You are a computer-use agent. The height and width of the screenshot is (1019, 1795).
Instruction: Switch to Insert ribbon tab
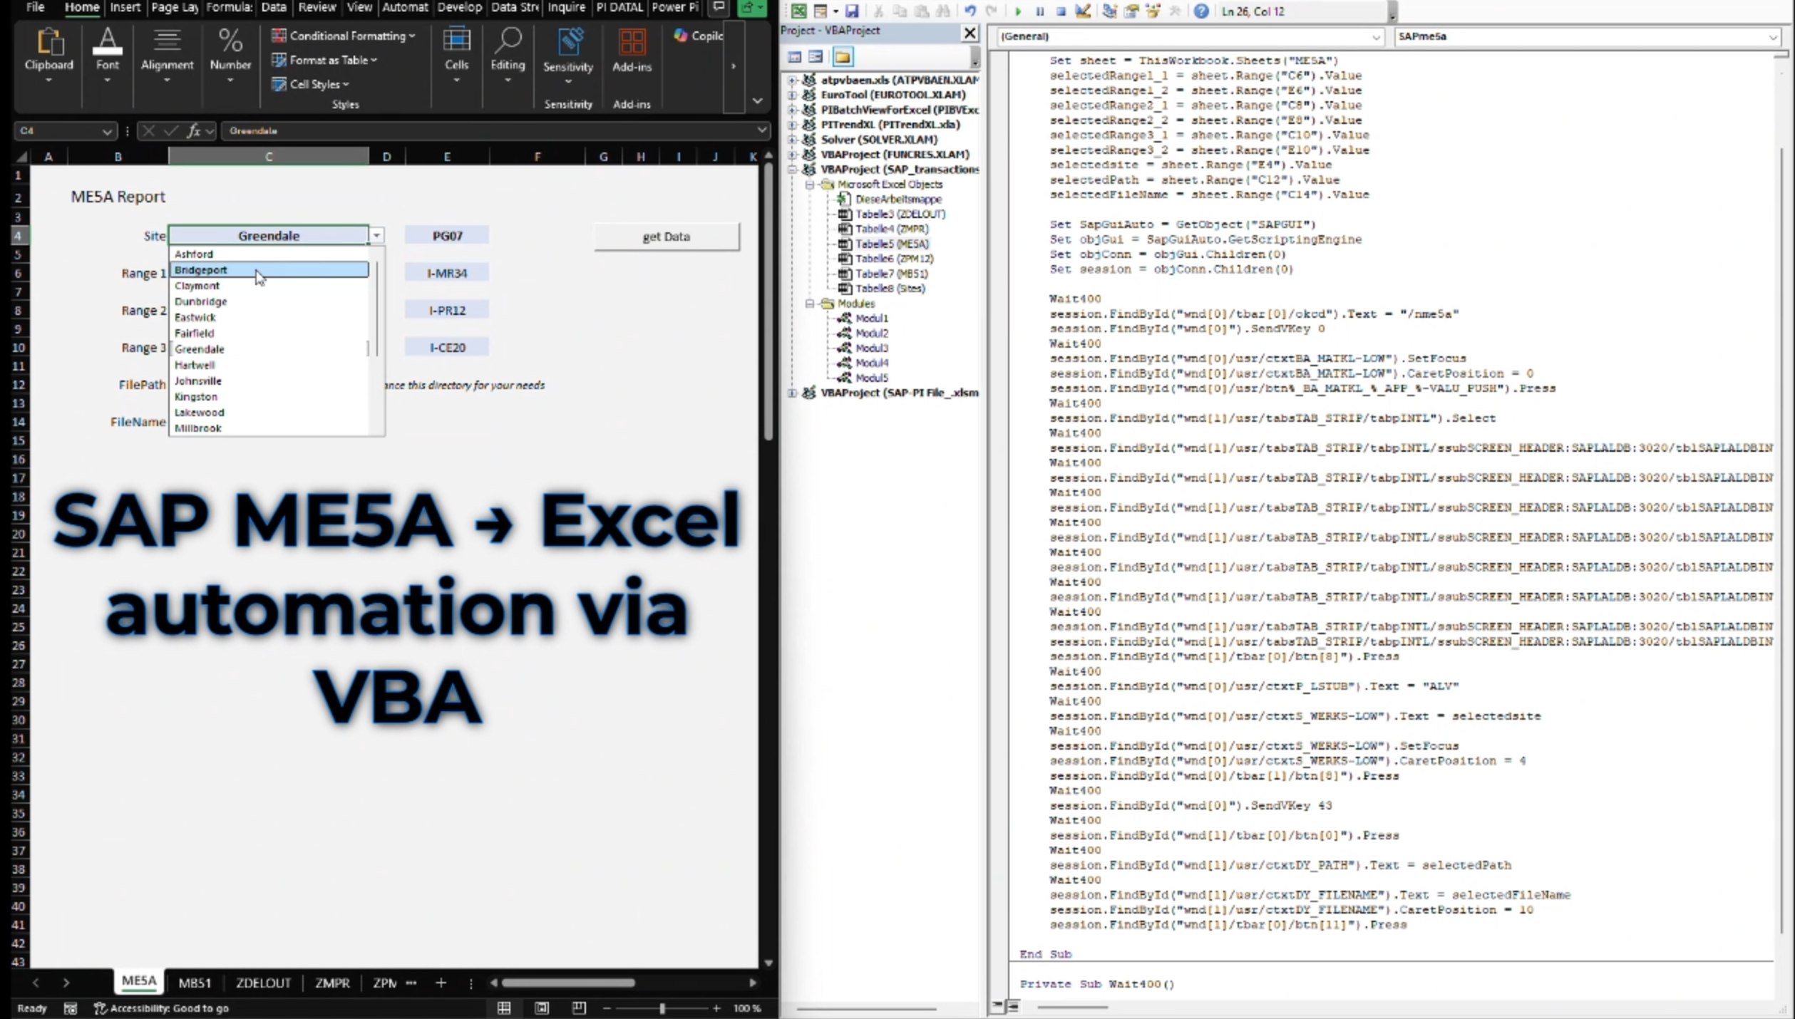click(125, 7)
